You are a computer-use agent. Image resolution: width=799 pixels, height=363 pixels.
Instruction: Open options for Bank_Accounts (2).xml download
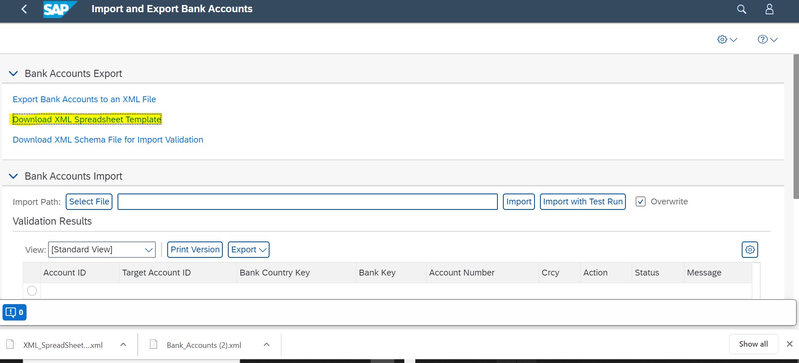(266, 345)
